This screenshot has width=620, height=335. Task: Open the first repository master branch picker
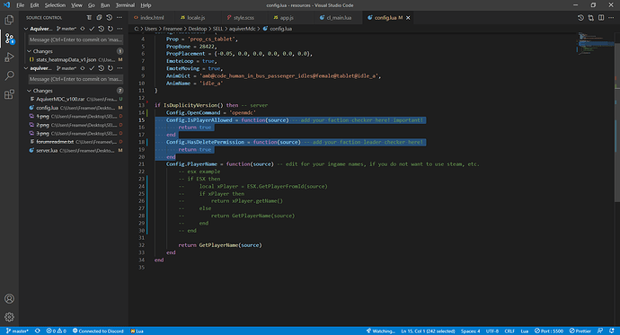(x=66, y=29)
